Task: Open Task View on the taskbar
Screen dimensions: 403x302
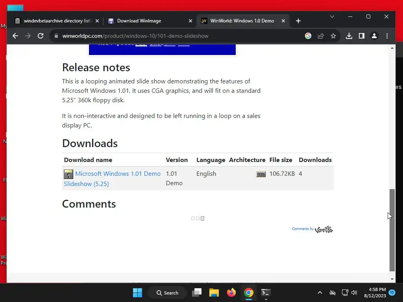Action: tap(197, 293)
